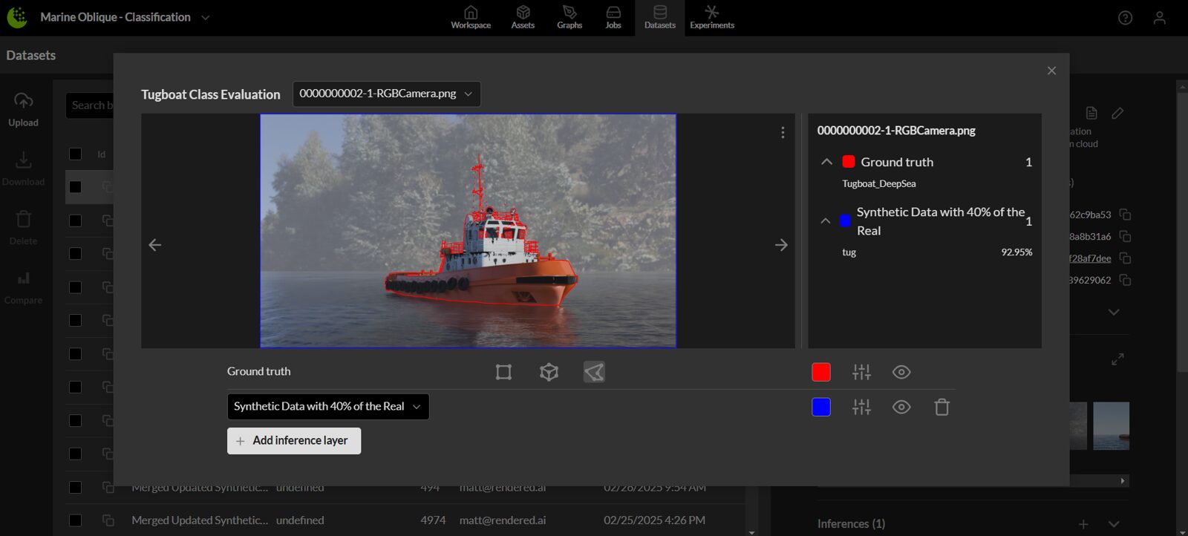Delete the Synthetic Data inference layer
Screen dimensions: 1188x536
click(x=941, y=407)
